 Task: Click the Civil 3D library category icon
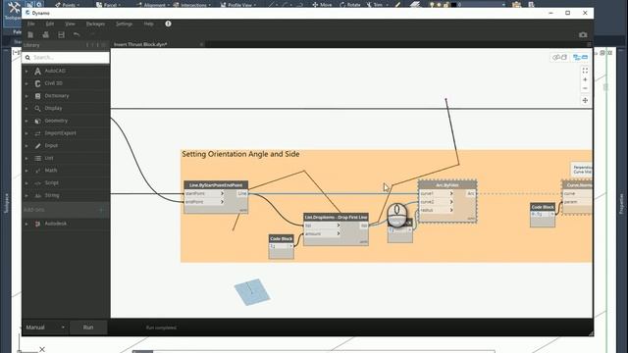pos(37,83)
